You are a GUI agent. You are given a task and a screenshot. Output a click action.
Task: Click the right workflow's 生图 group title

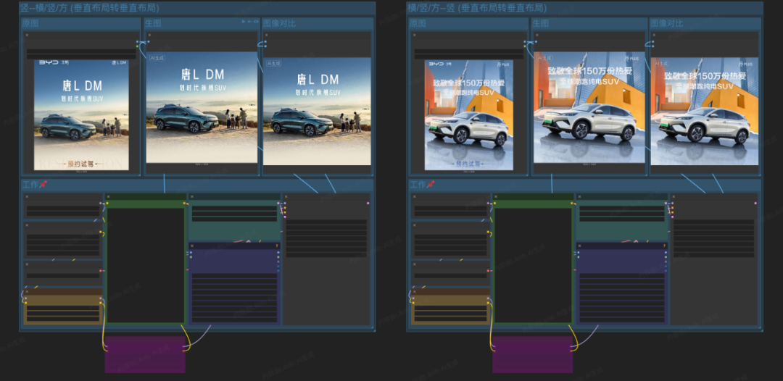coord(540,23)
